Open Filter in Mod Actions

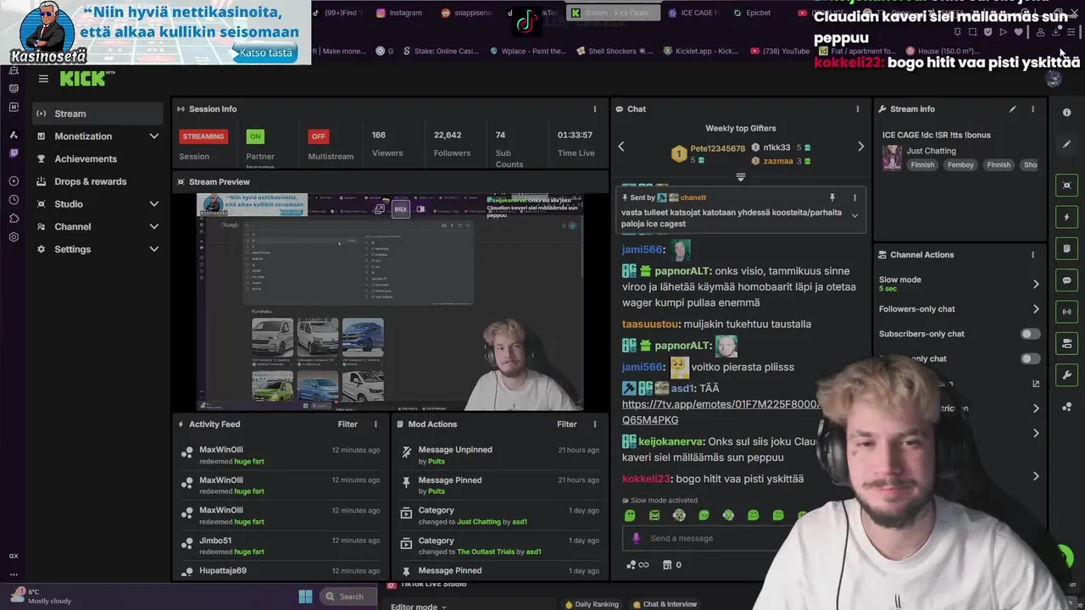[x=566, y=424]
